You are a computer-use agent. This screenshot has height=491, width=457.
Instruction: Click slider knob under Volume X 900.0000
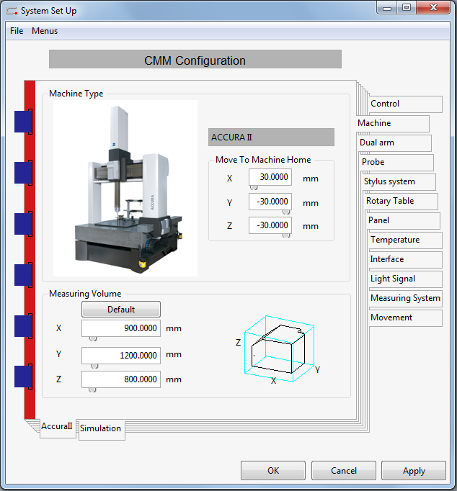click(93, 339)
